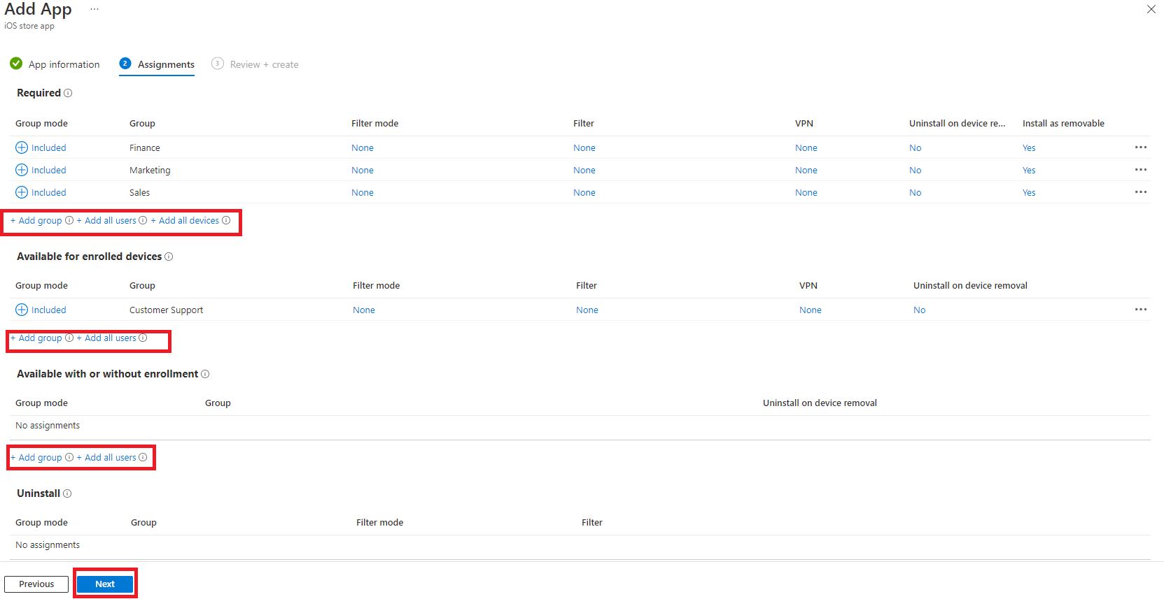The height and width of the screenshot is (599, 1164).
Task: Click Add all devices under Required
Action: pos(188,220)
